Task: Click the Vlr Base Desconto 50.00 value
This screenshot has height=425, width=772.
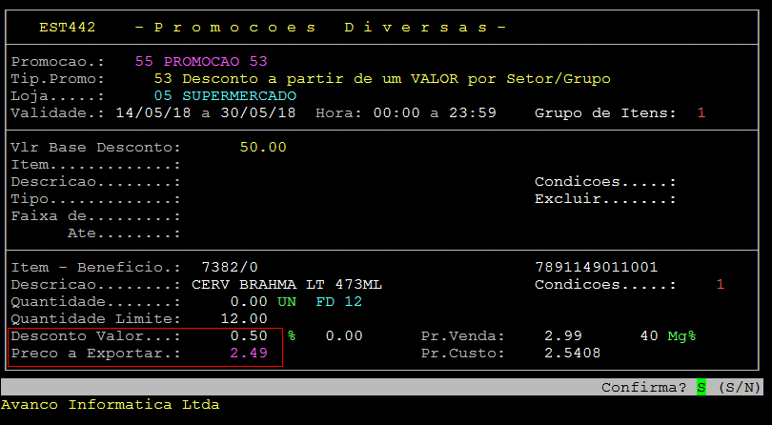Action: tap(262, 148)
